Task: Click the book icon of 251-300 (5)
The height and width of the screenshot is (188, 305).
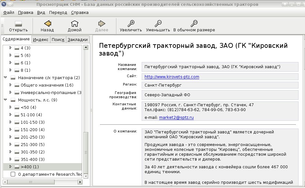Action: pyautogui.click(x=17, y=144)
